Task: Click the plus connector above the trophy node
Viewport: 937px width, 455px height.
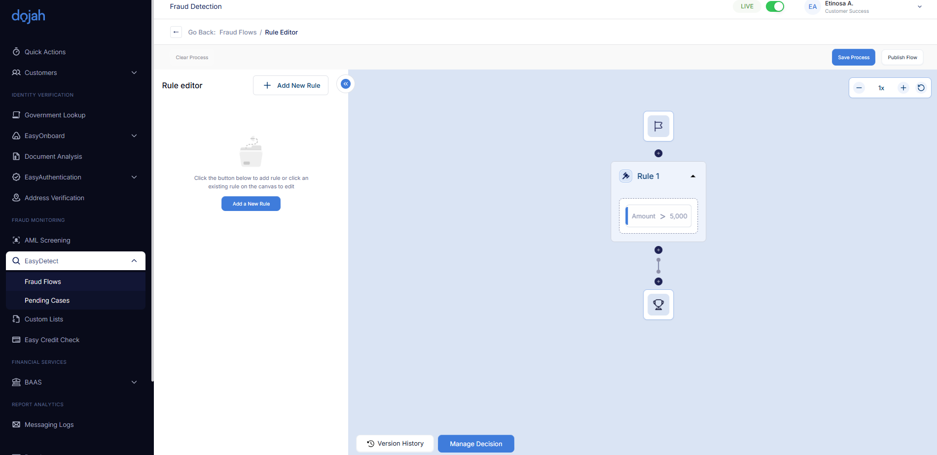Action: [658, 281]
